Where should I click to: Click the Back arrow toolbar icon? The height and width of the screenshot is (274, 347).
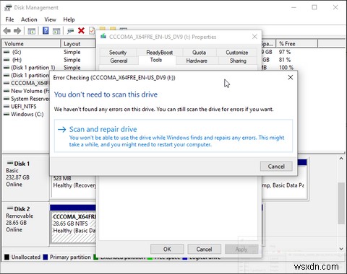click(x=7, y=31)
